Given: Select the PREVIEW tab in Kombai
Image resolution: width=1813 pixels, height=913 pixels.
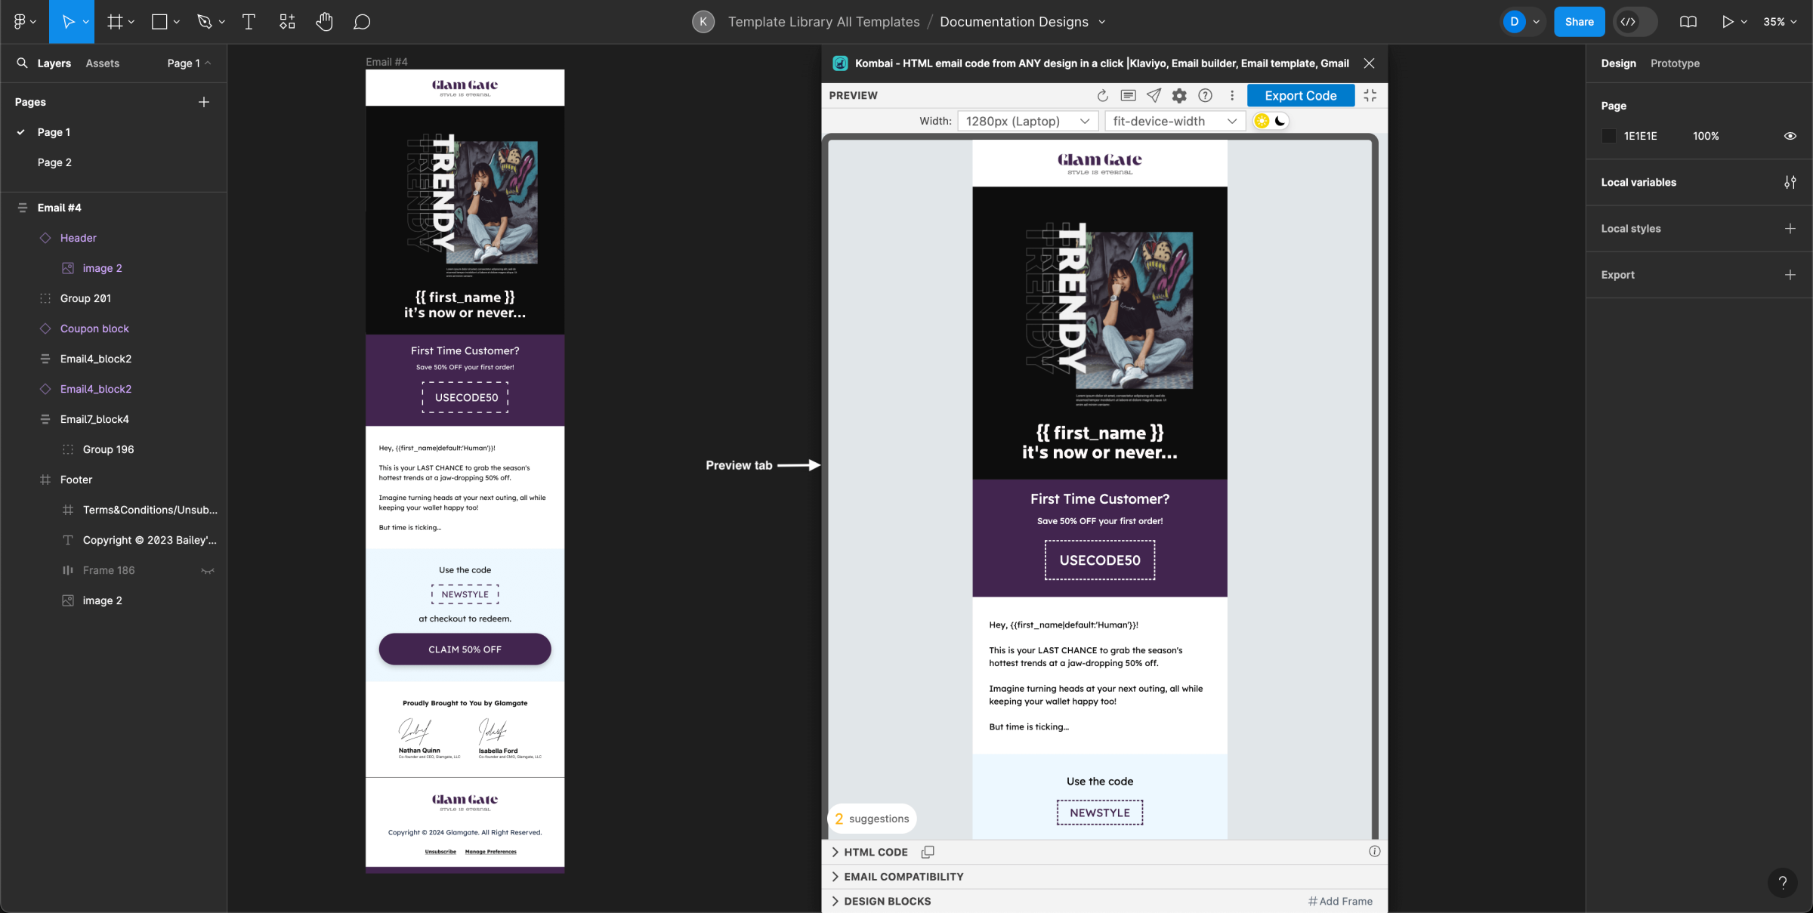Looking at the screenshot, I should click(854, 95).
